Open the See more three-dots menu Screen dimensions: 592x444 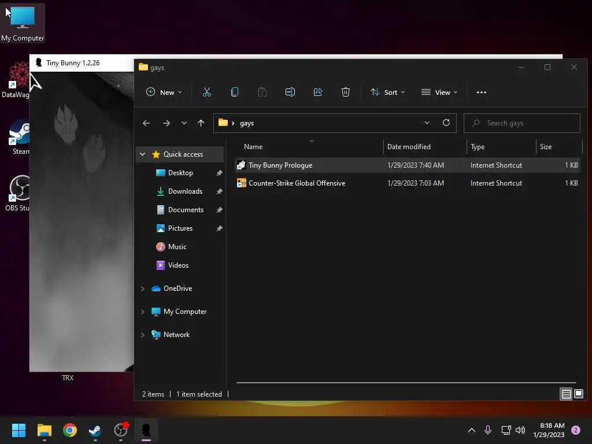[482, 92]
